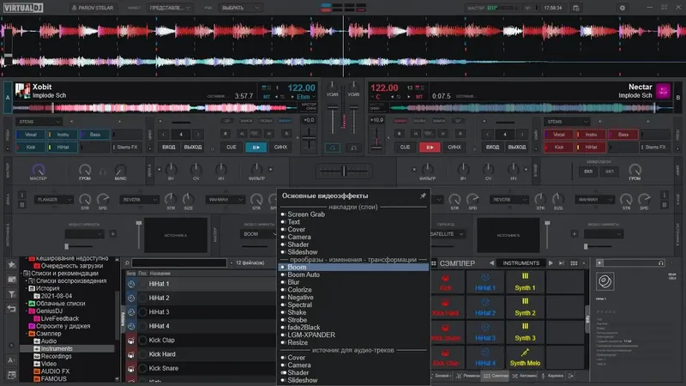Trigger the Kick Hard sampler pad
This screenshot has height=386, width=686.
(x=445, y=307)
